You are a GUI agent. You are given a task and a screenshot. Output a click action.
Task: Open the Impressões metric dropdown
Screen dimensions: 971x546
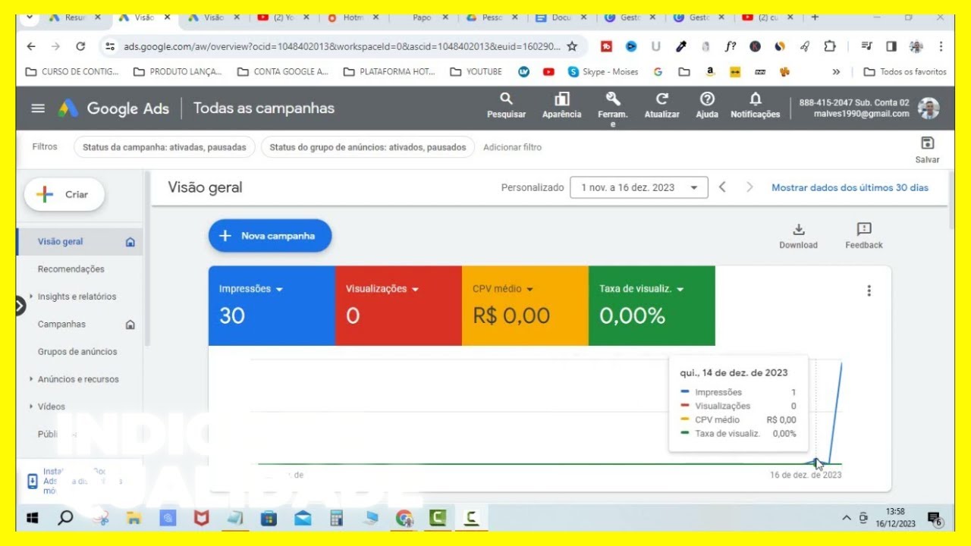click(x=250, y=289)
